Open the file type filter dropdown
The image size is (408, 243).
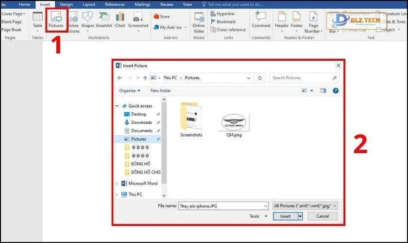click(x=305, y=206)
